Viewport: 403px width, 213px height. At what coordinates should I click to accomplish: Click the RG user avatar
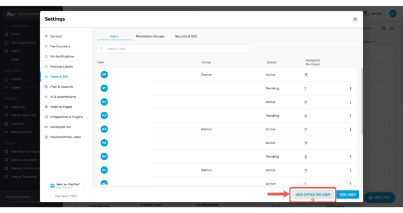coord(104,170)
